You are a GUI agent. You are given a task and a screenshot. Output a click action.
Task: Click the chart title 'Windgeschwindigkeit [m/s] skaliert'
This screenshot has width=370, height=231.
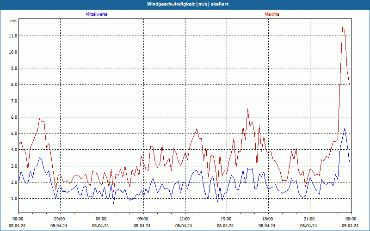coord(188,4)
